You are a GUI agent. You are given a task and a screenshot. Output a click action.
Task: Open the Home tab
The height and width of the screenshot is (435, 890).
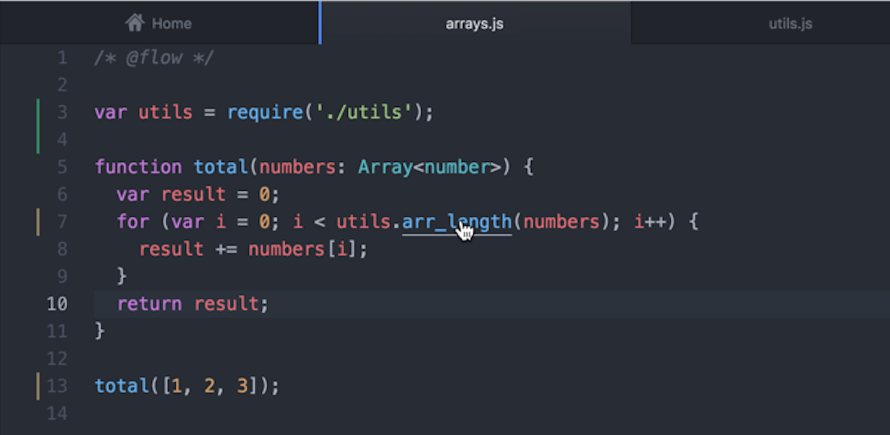(x=159, y=23)
